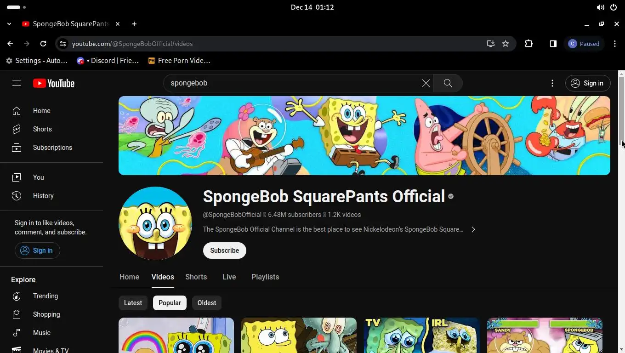
Task: Open the clock Dec 14 01:12
Action: click(x=312, y=7)
